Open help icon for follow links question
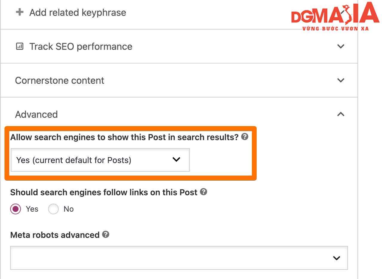Screen dimensions: 382x279 (x=204, y=192)
